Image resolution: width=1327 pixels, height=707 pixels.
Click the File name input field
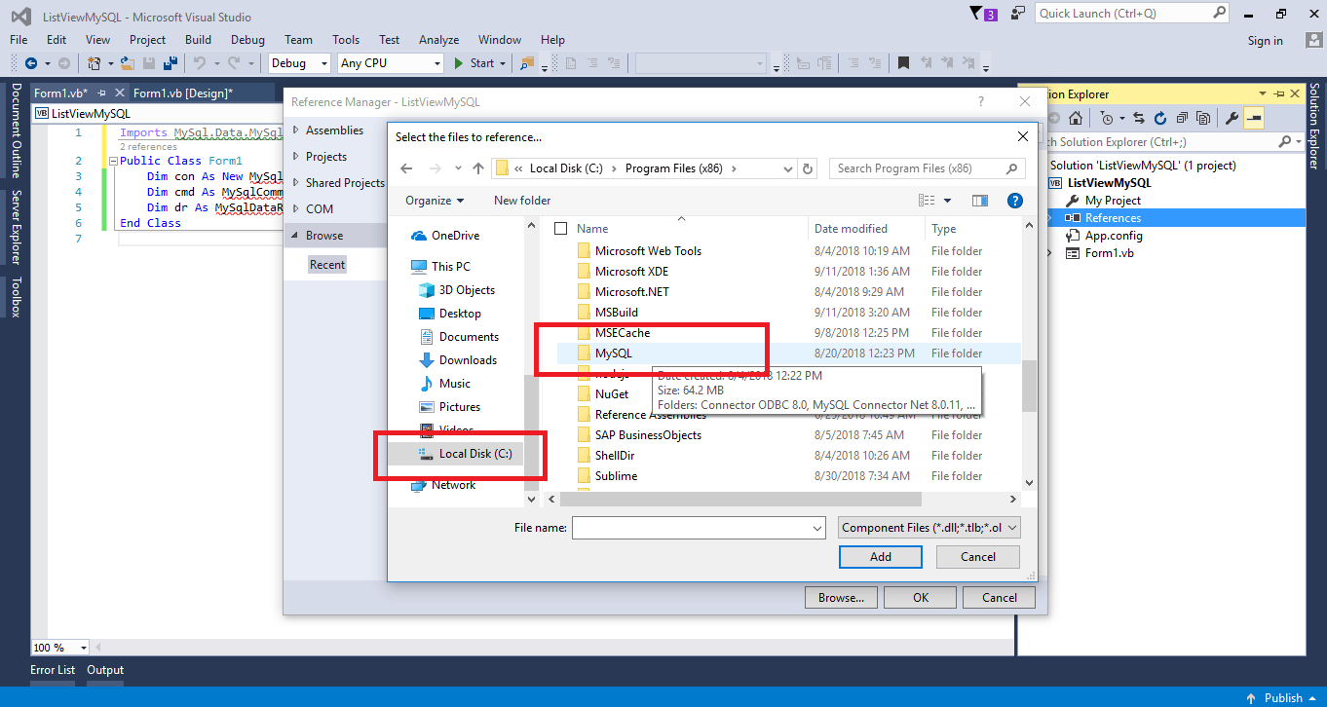click(x=699, y=528)
